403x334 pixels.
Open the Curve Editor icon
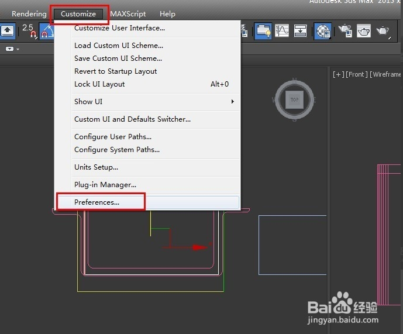coord(282,31)
